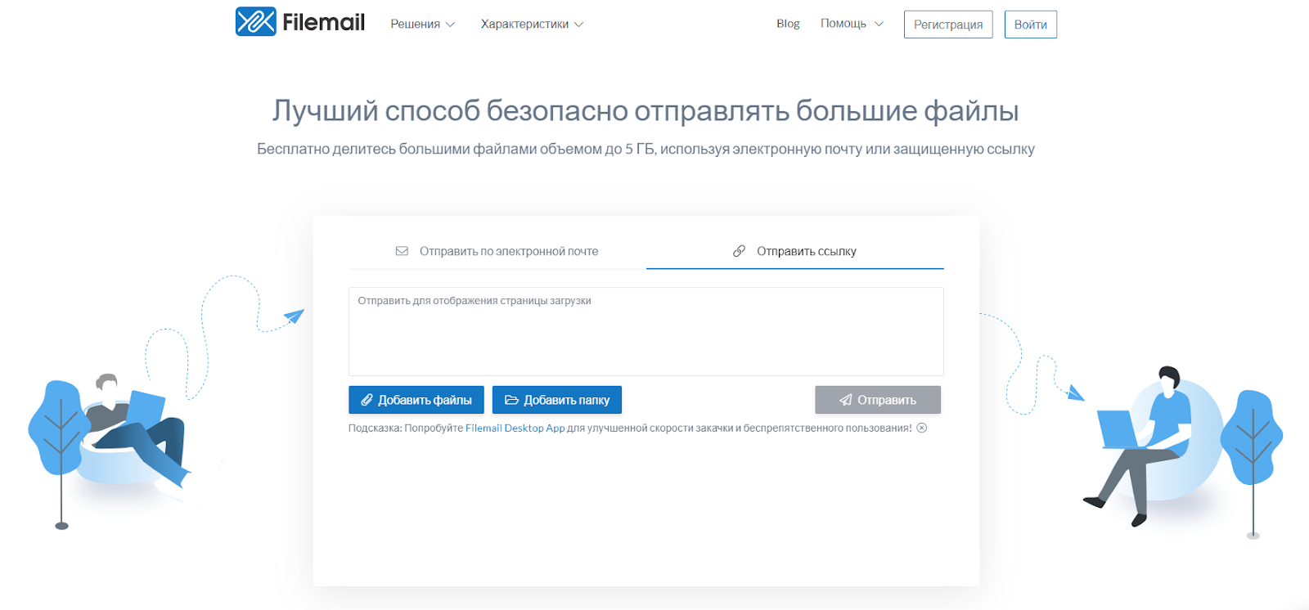Select the Отправить ссылку tab

click(806, 251)
